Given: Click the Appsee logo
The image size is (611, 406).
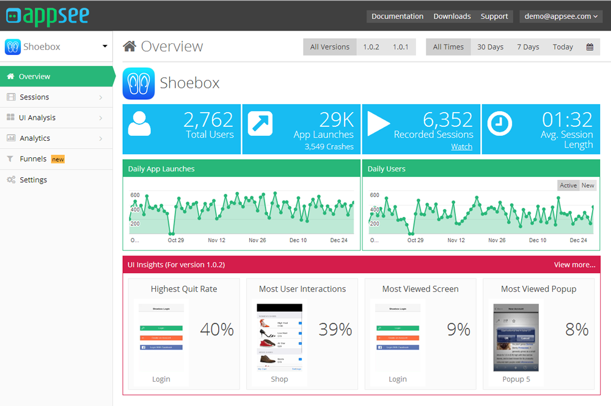Looking at the screenshot, I should tap(48, 16).
